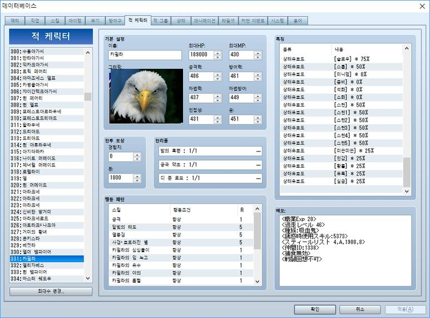This screenshot has height=318, width=430.
Task: Decrease 돈 value 1800 with down arrow
Action: [x=137, y=180]
